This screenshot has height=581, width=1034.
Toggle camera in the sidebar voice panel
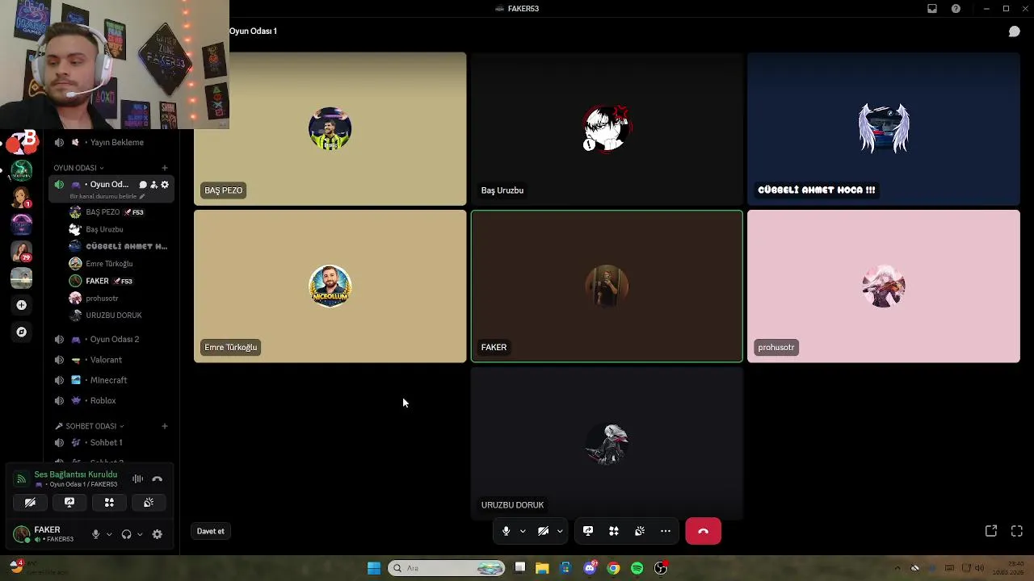[30, 503]
